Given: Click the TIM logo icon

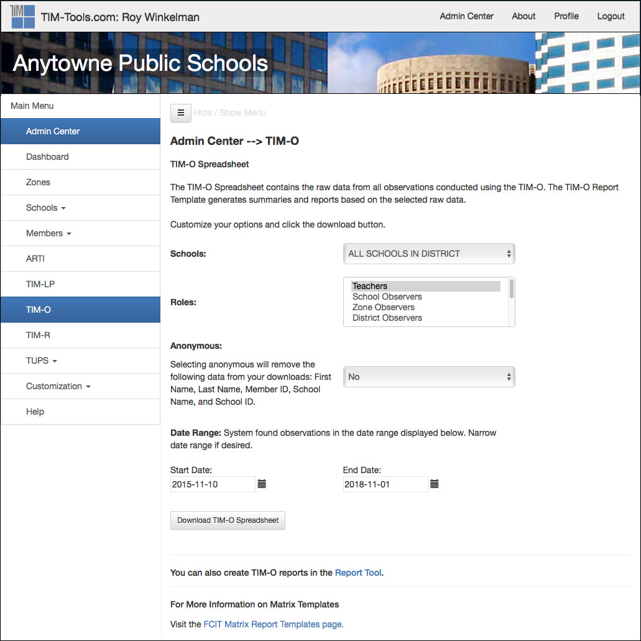Looking at the screenshot, I should click(22, 17).
